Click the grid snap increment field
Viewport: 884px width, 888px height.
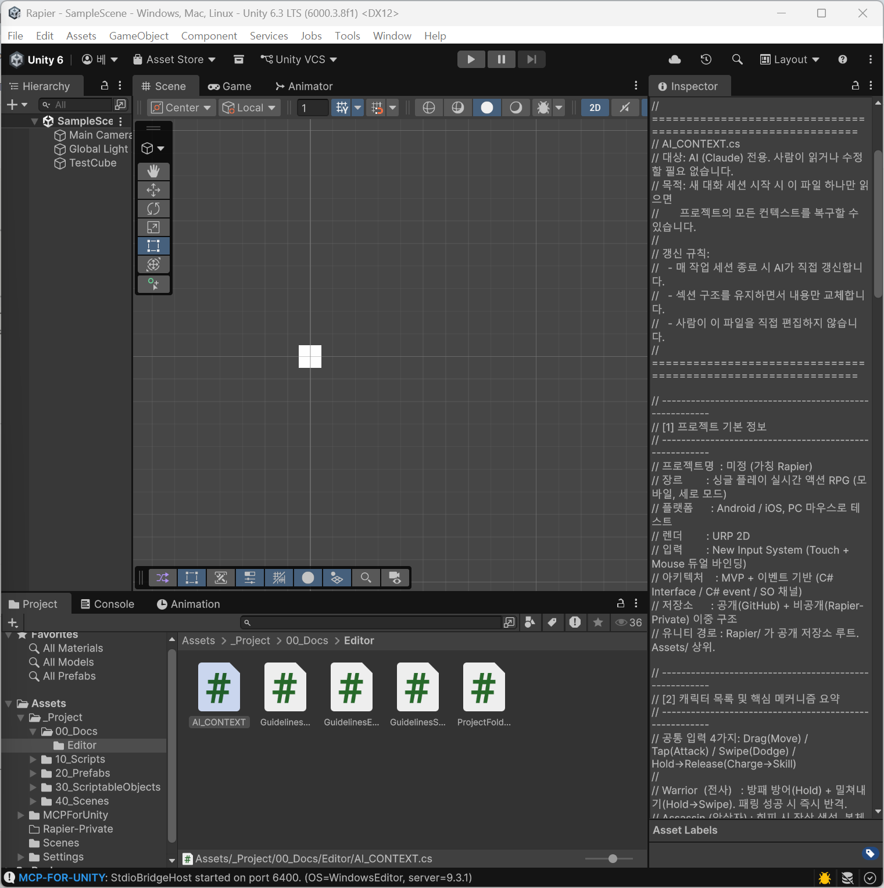[x=313, y=108]
